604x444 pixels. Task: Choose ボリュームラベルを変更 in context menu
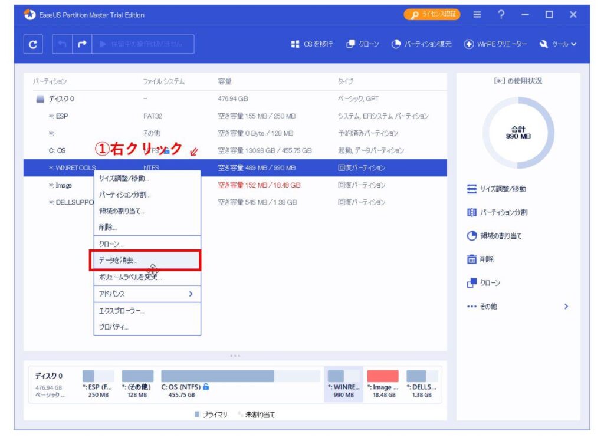pyautogui.click(x=147, y=277)
